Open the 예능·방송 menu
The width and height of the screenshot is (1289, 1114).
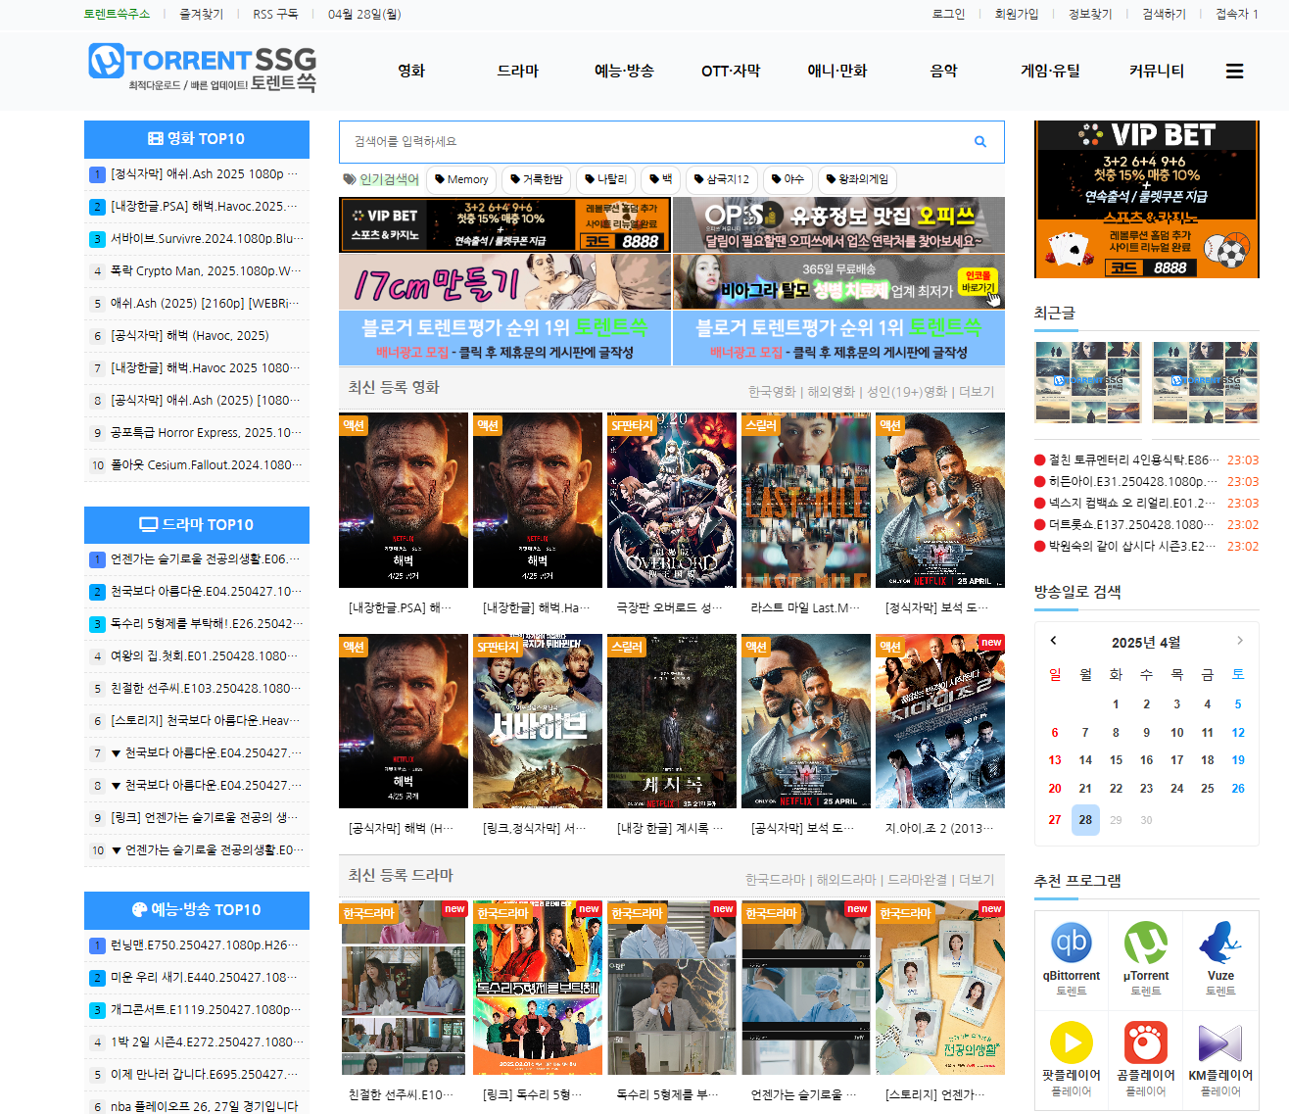pyautogui.click(x=624, y=71)
